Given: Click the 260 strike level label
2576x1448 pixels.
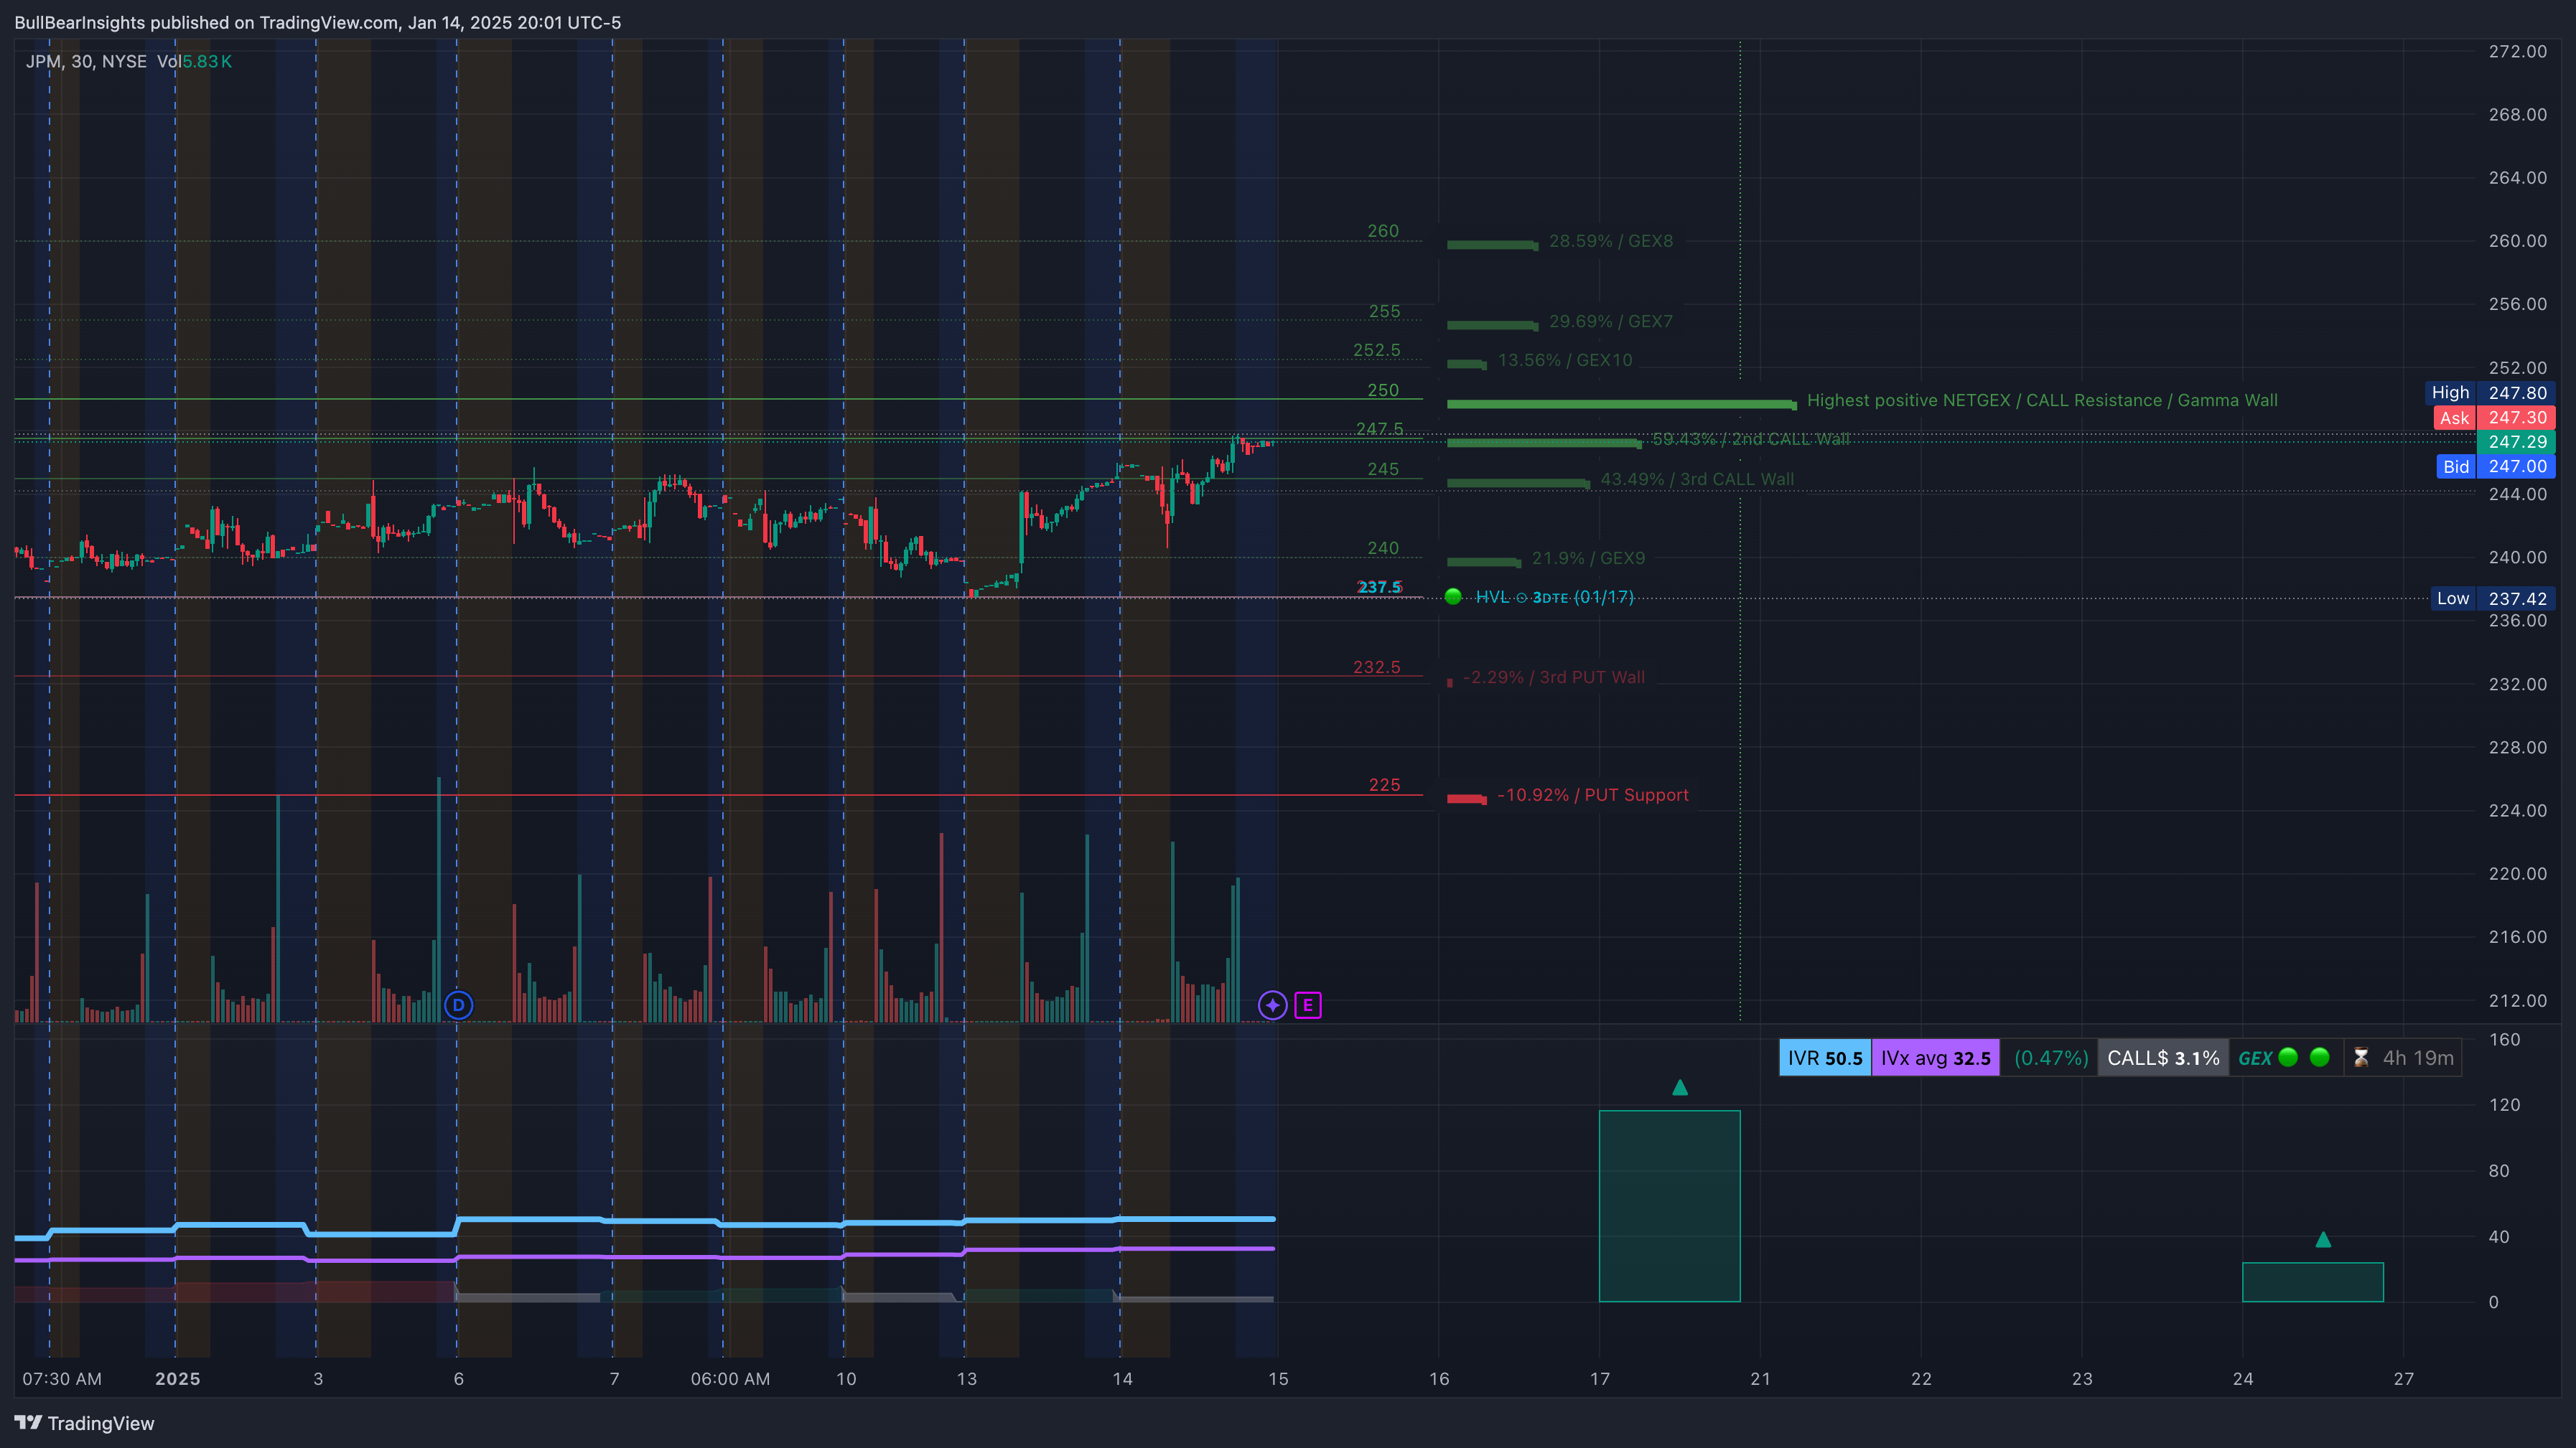Looking at the screenshot, I should click(x=1383, y=231).
